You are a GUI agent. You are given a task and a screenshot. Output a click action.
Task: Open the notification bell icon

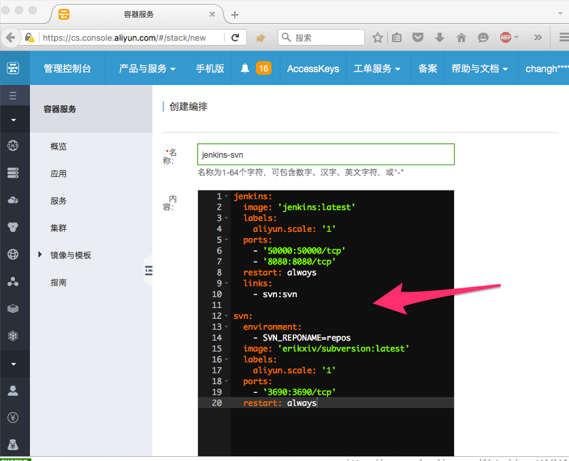245,68
